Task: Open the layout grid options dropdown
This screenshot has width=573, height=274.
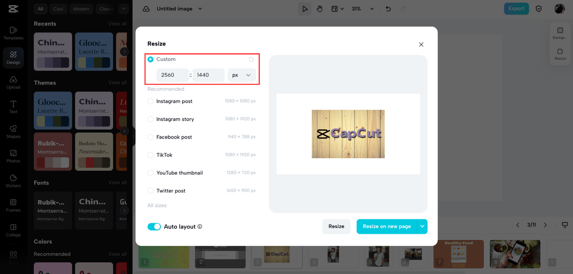Action: (x=338, y=8)
